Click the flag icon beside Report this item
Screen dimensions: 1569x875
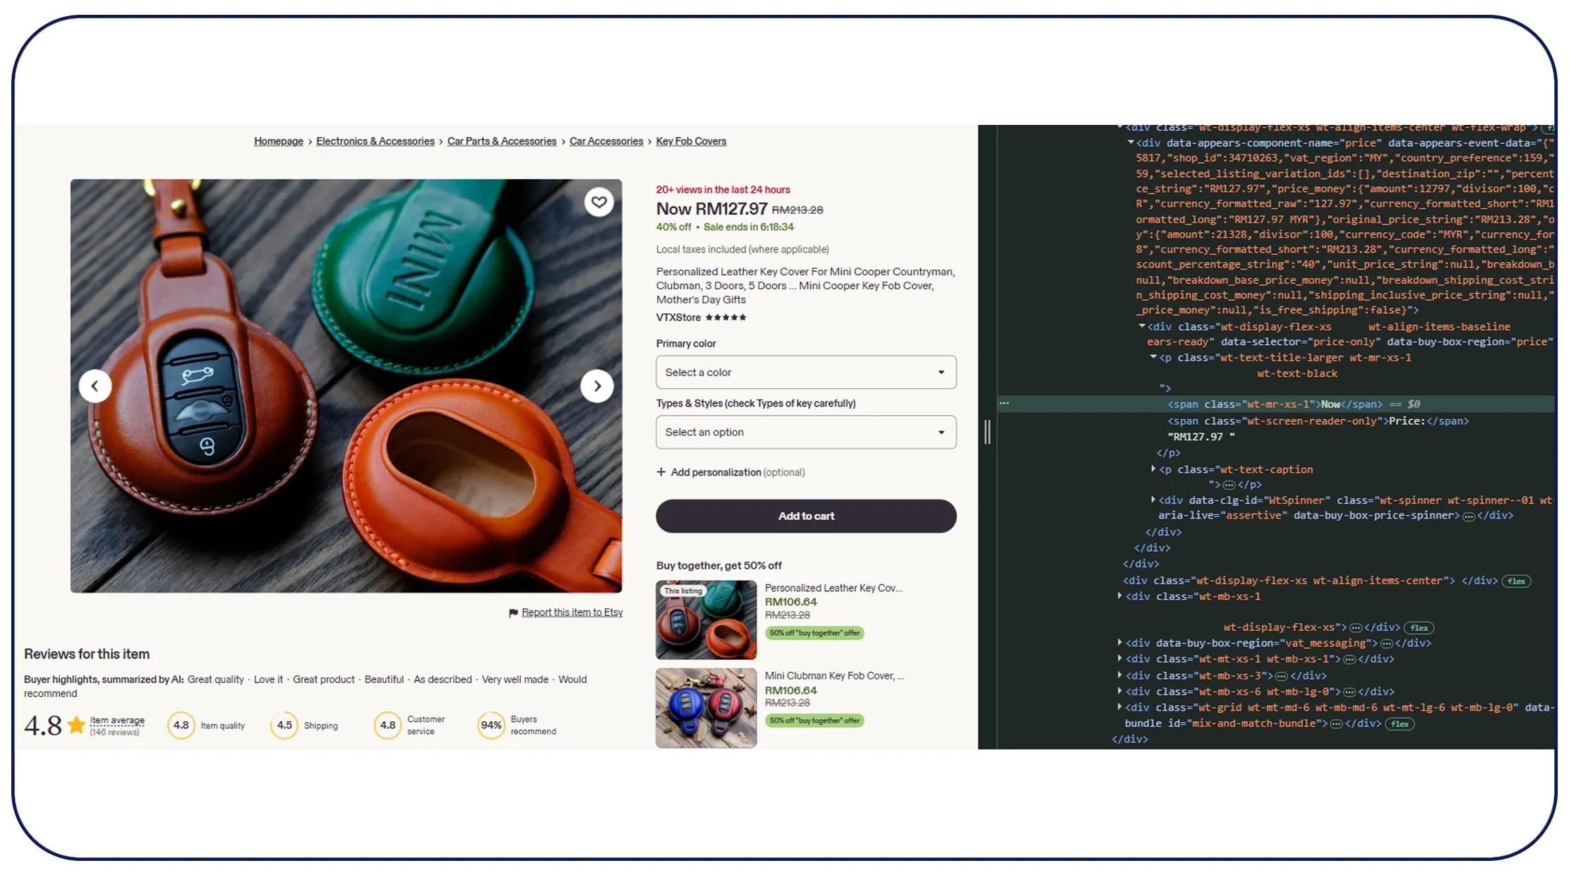pyautogui.click(x=513, y=612)
